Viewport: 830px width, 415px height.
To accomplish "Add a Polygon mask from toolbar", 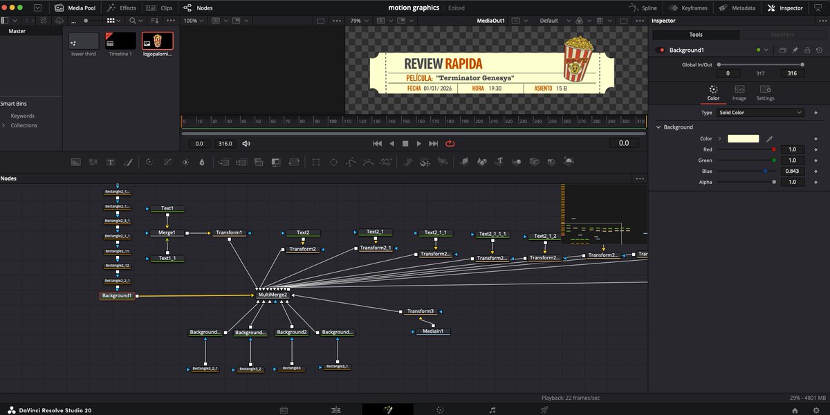I will (351, 162).
